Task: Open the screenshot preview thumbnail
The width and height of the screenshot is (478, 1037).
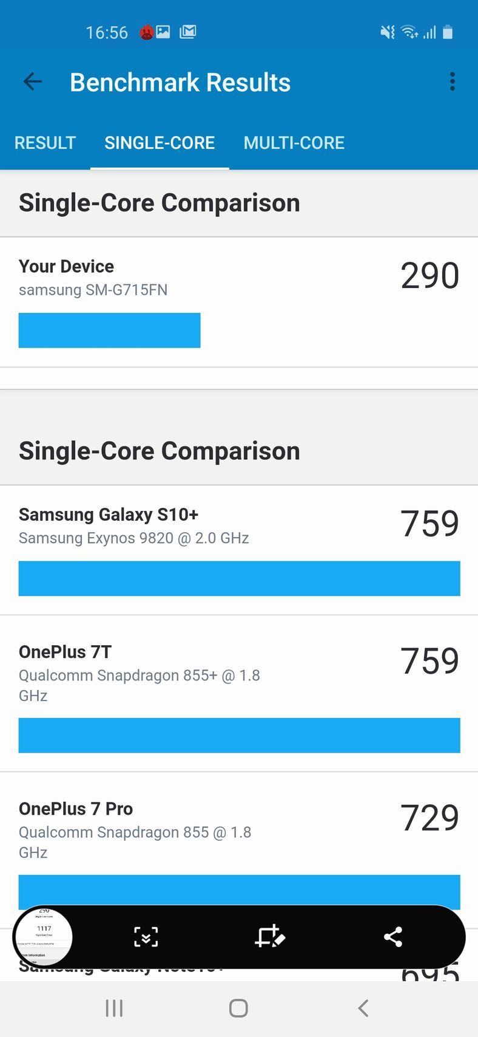Action: tap(44, 937)
